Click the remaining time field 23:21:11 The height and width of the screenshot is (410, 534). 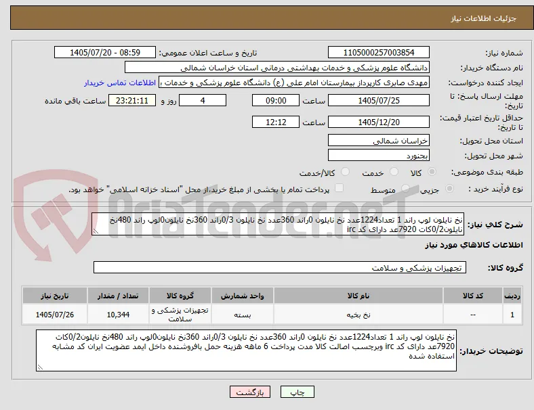[x=131, y=101]
